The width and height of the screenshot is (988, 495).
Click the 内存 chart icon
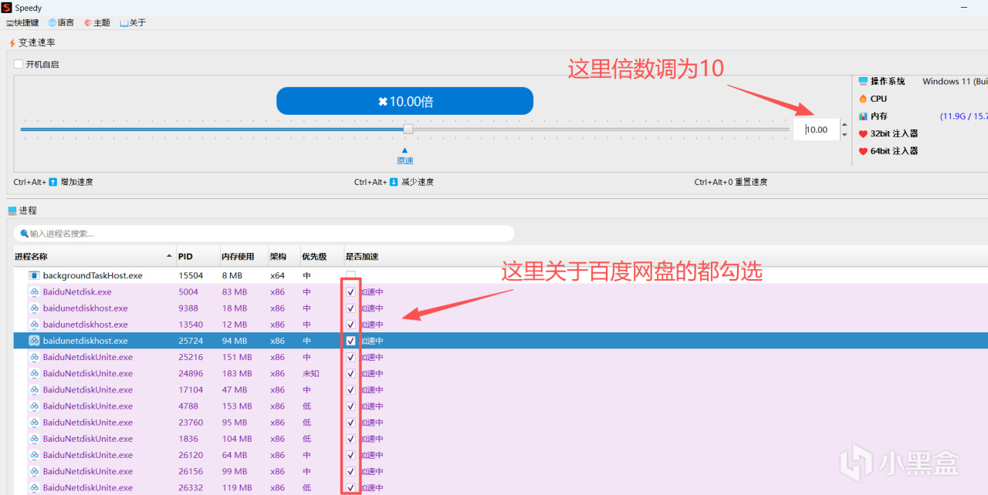pos(864,116)
